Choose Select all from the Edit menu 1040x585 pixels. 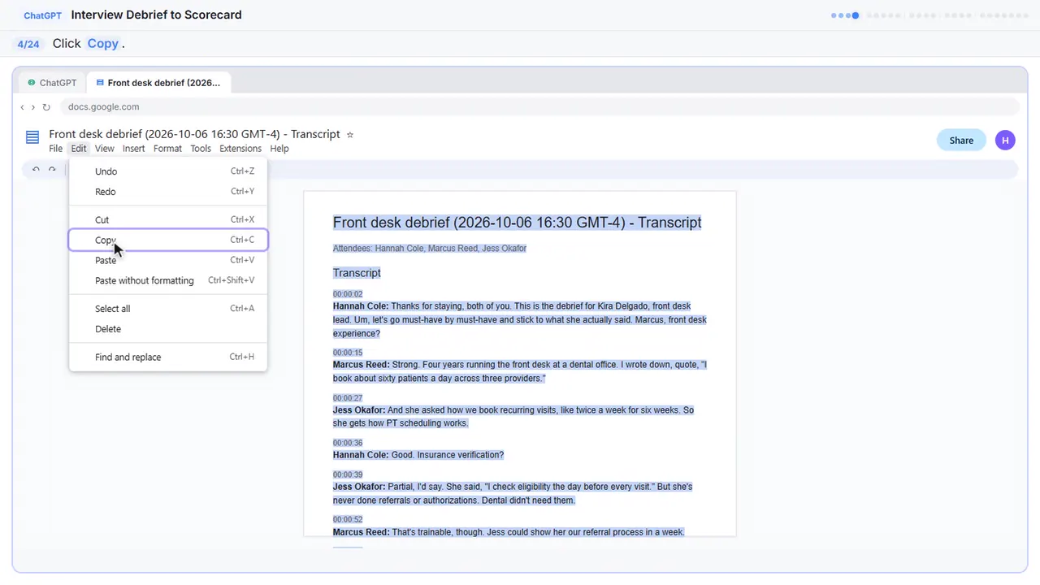[168, 309]
